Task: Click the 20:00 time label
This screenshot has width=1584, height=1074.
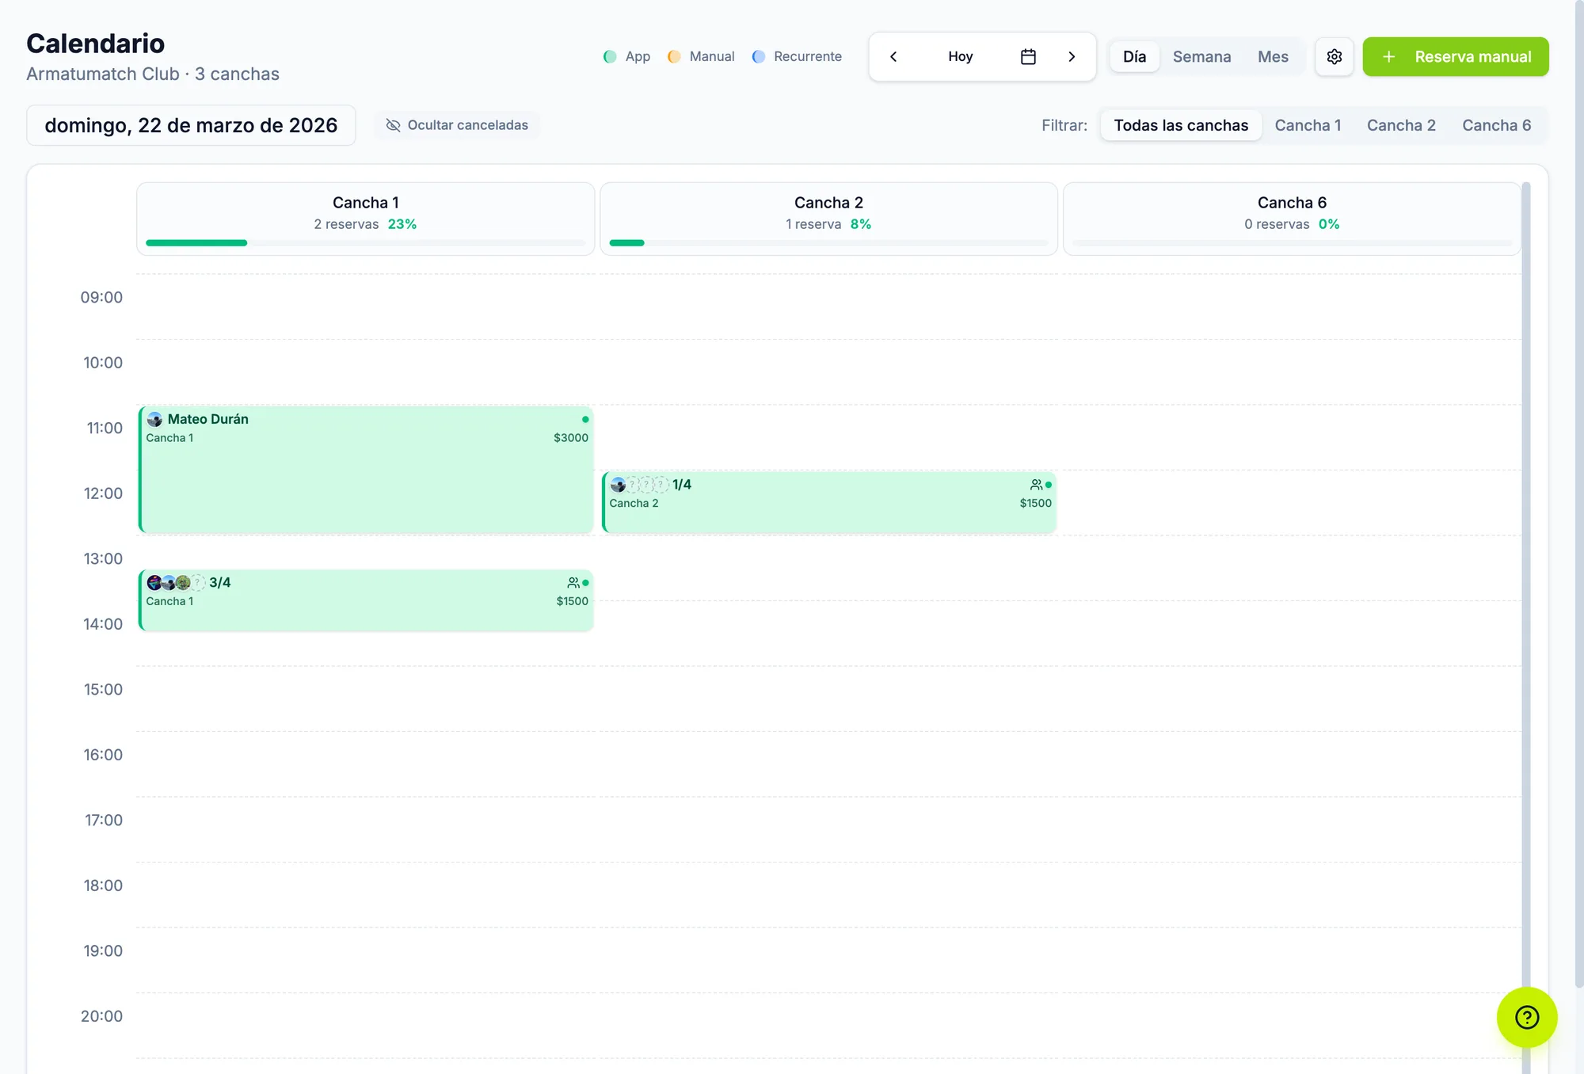Action: pyautogui.click(x=101, y=1015)
